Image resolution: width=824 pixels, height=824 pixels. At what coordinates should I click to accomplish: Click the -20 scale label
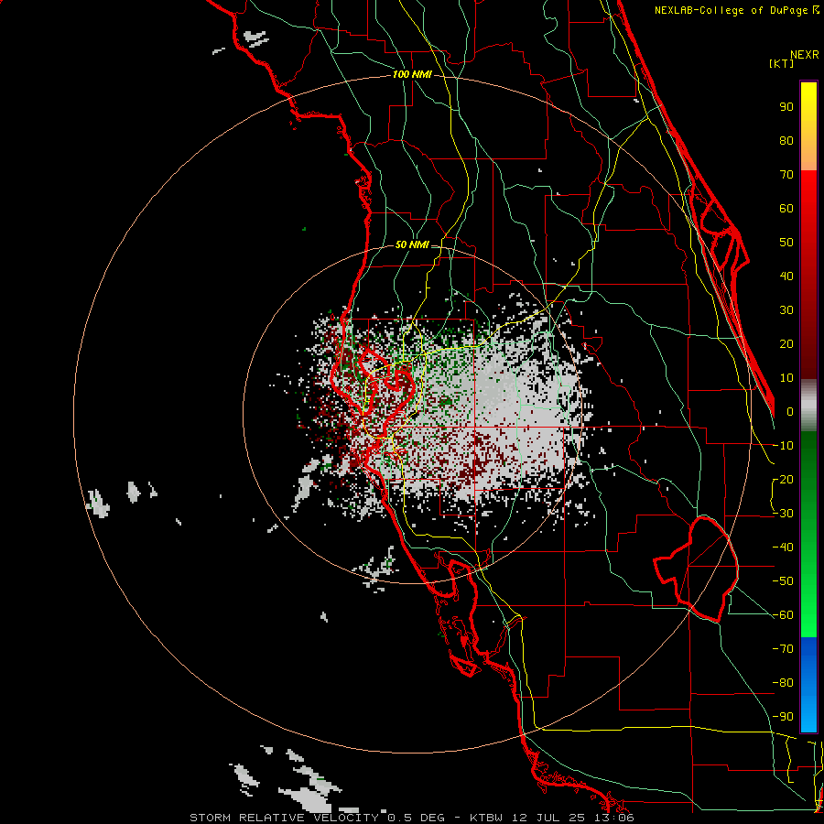783,479
